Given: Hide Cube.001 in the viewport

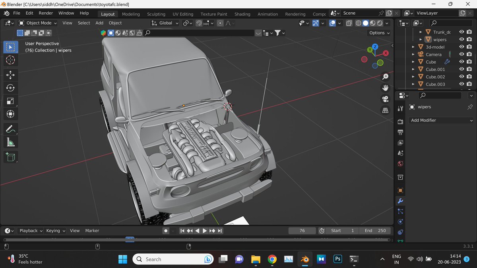Looking at the screenshot, I should pos(462,69).
